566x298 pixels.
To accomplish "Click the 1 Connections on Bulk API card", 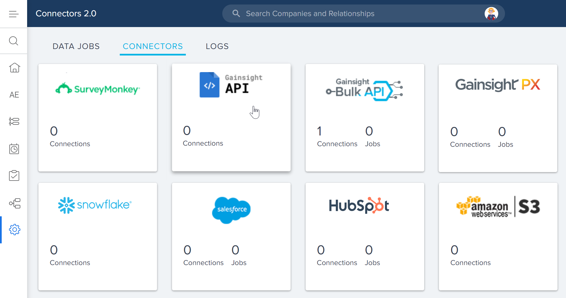I will tap(337, 137).
